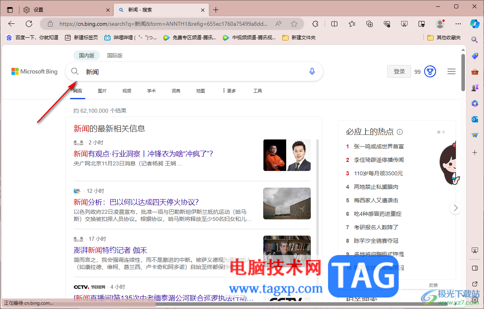The image size is (484, 309).
Task: Open hot topic 吃4种感冒药进重症
Action: (378, 214)
